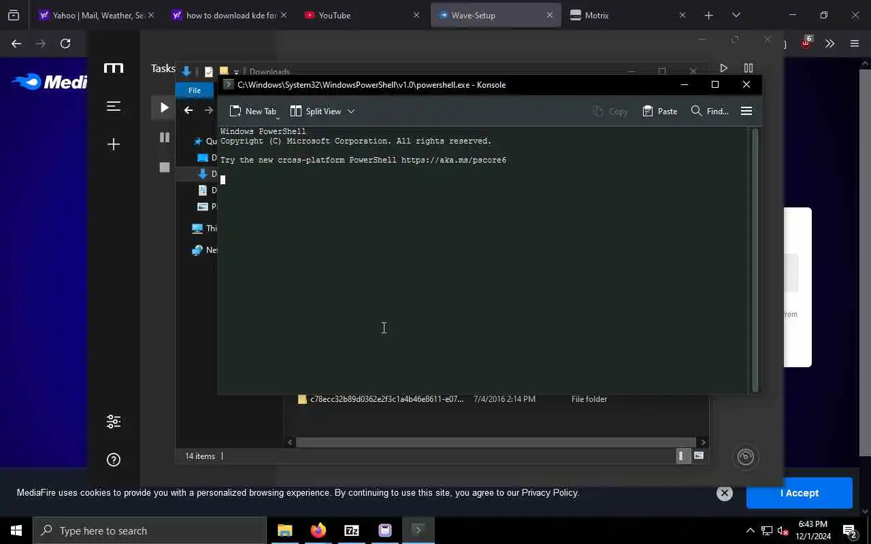The image size is (871, 544).
Task: Show hidden system tray icons
Action: pyautogui.click(x=750, y=530)
